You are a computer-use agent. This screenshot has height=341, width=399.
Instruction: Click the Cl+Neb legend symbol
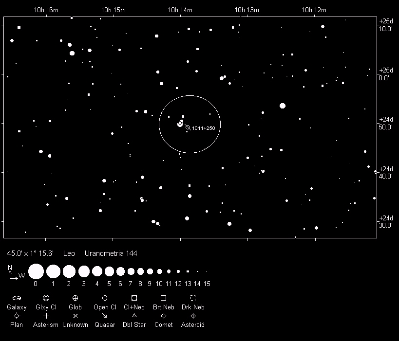point(134,298)
